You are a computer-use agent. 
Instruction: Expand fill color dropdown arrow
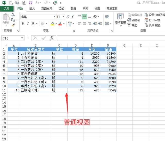pos(56,24)
